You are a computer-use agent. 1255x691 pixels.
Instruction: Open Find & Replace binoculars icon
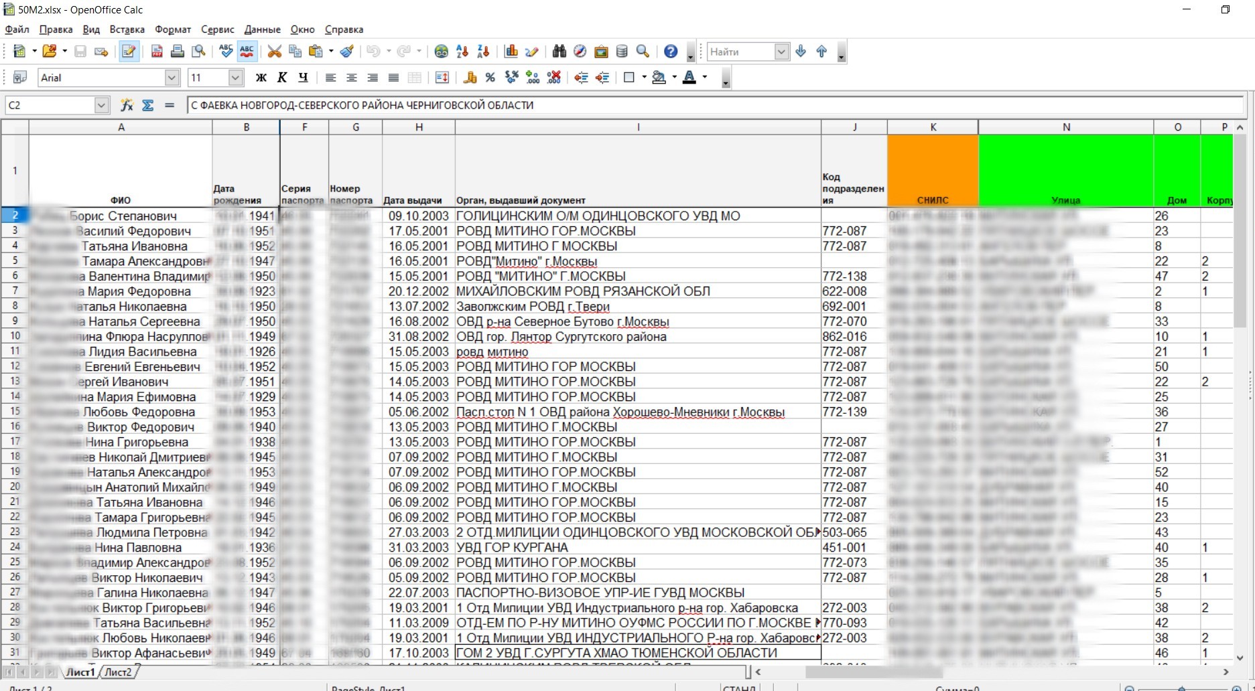559,52
